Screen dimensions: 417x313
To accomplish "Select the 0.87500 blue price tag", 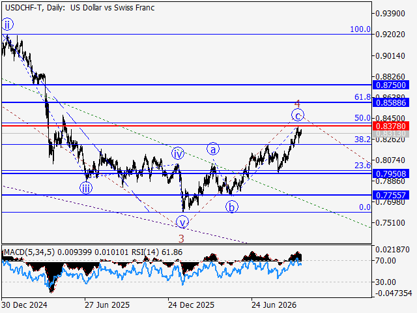I will [x=391, y=85].
